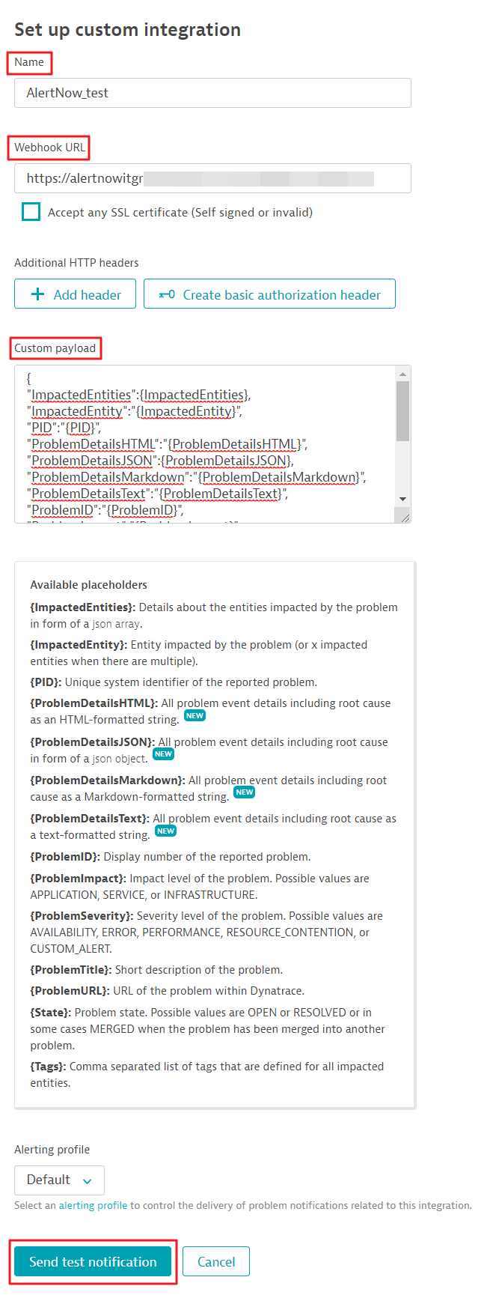The height and width of the screenshot is (1295, 484).
Task: Click the Cancel button
Action: pos(216,1261)
